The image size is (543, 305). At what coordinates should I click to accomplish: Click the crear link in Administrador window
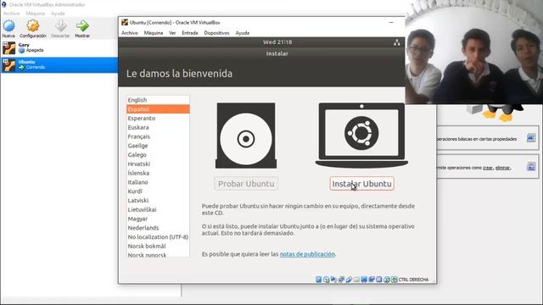click(x=488, y=168)
